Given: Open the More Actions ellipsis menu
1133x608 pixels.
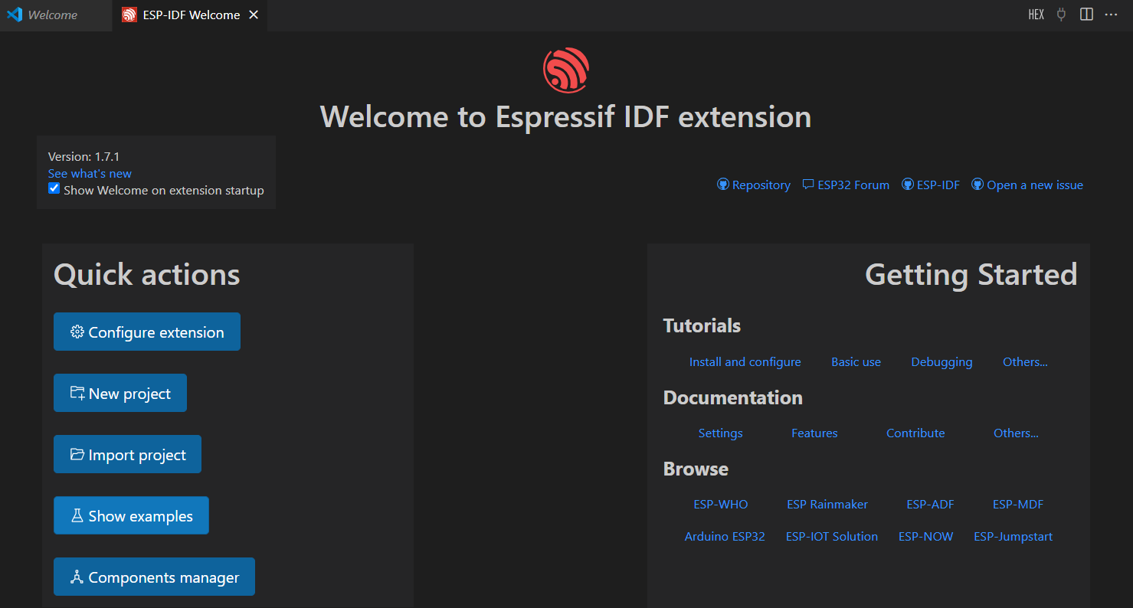Looking at the screenshot, I should point(1112,15).
